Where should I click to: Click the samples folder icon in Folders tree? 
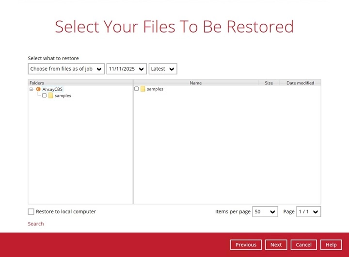click(x=51, y=96)
